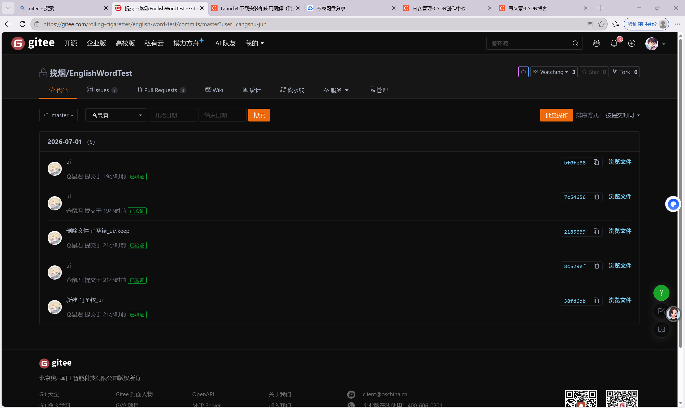Open the Issues tab
Screen dimensions: 685x408
102,90
